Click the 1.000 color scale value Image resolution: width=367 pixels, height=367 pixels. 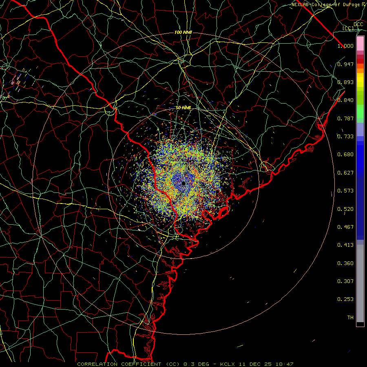(345, 46)
